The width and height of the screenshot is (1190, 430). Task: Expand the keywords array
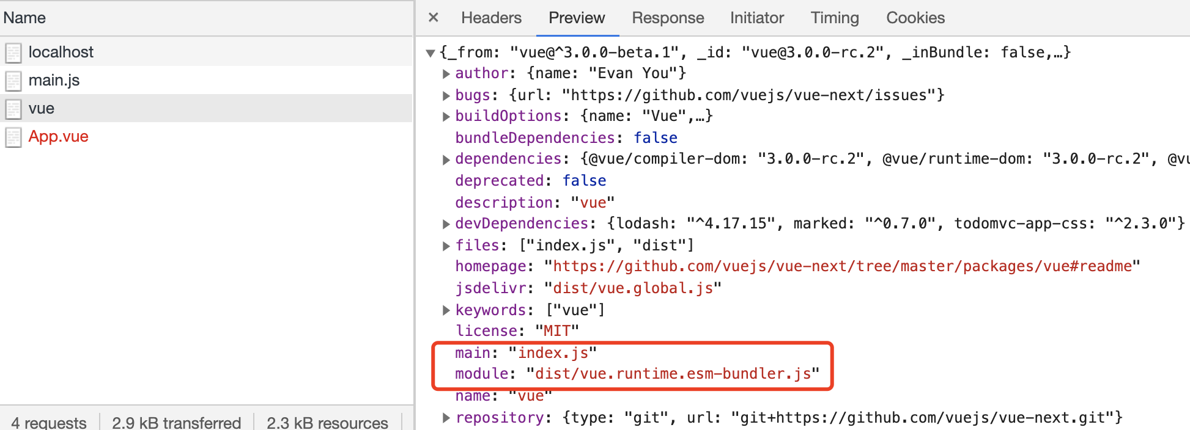[446, 310]
